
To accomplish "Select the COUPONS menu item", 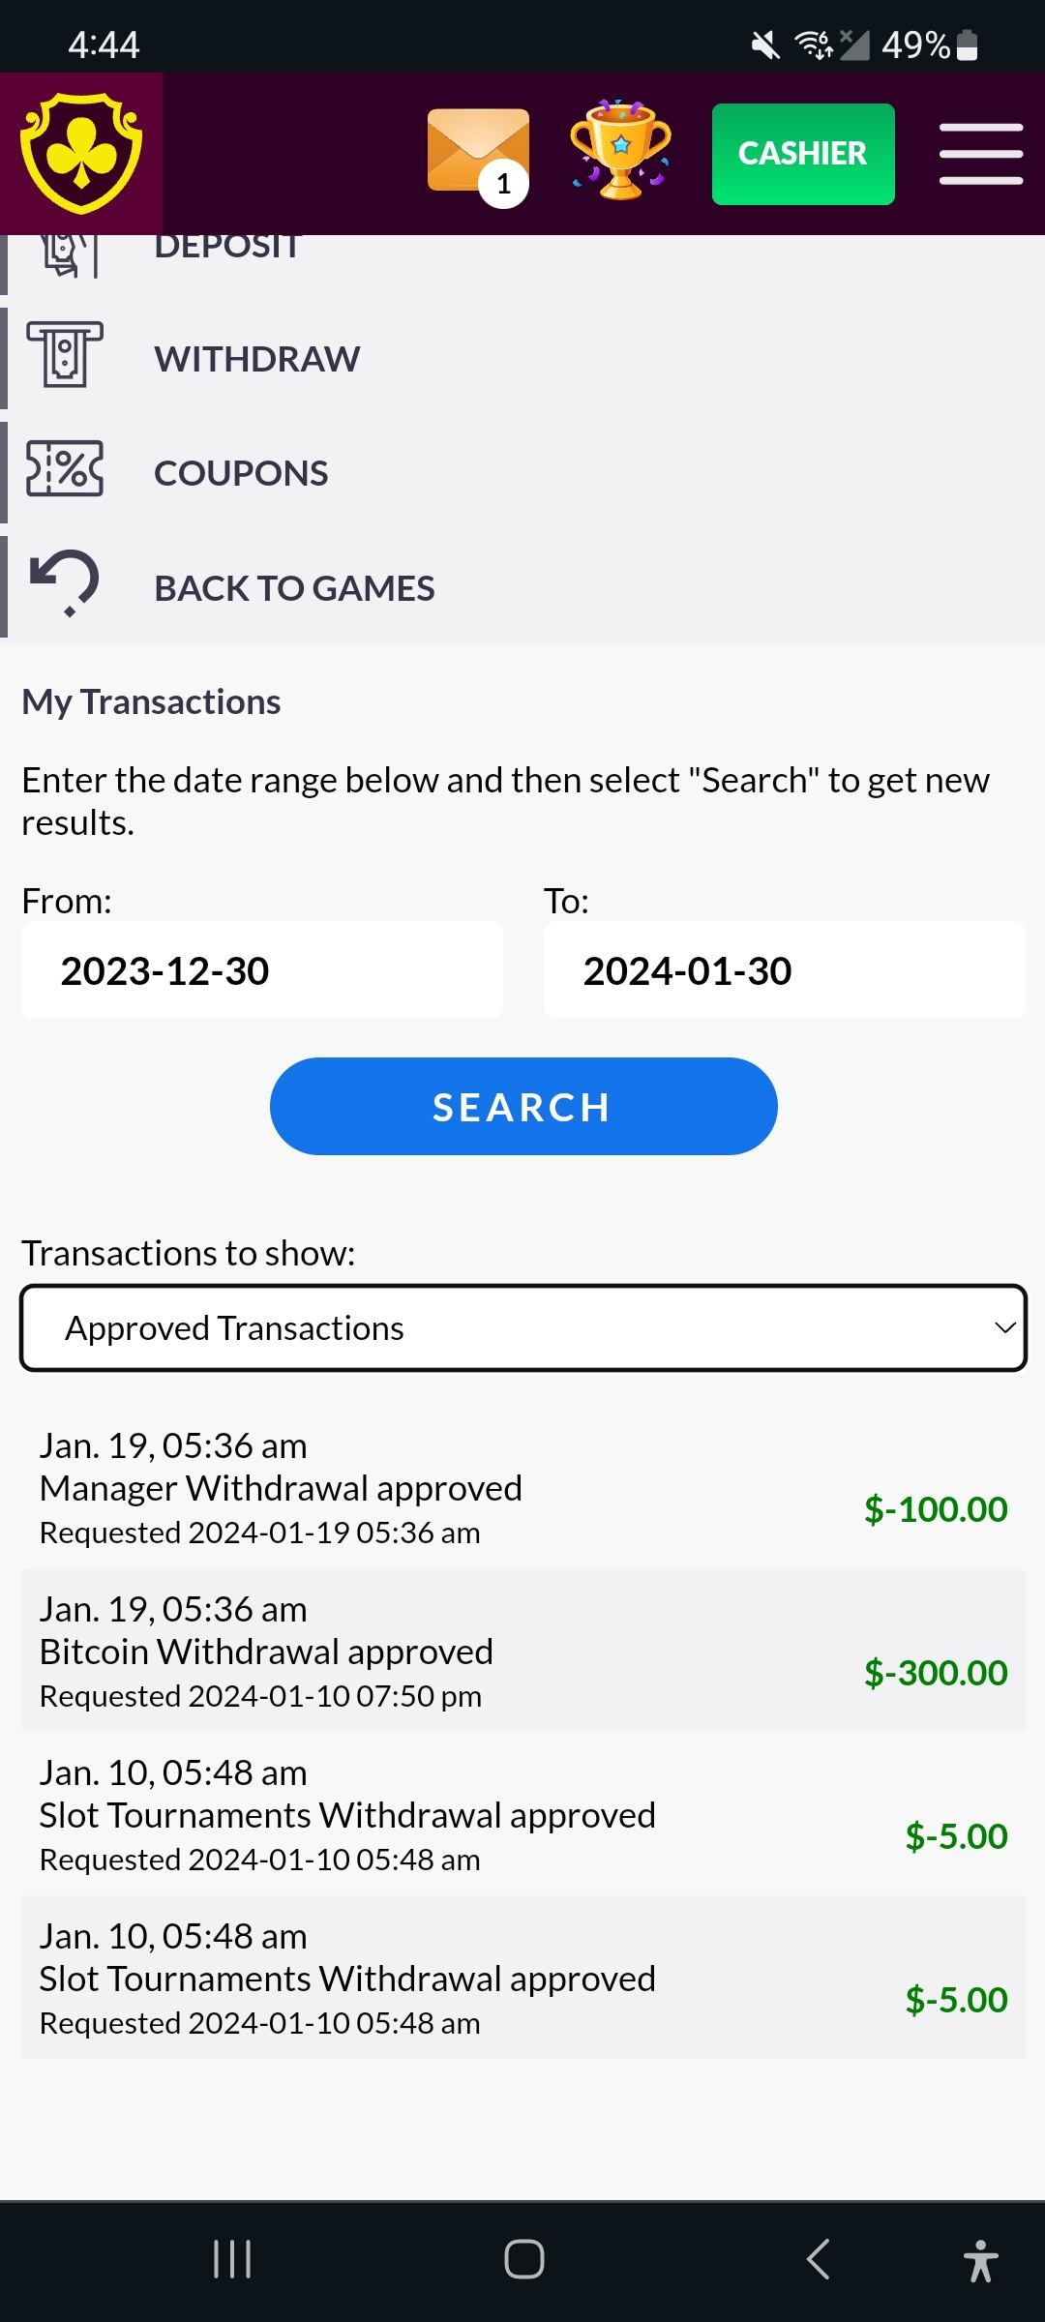I will (241, 473).
